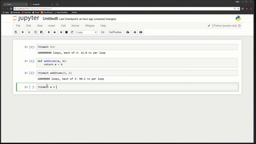Insert a cell below with the plus icon
256x144 pixels.
[22, 32]
